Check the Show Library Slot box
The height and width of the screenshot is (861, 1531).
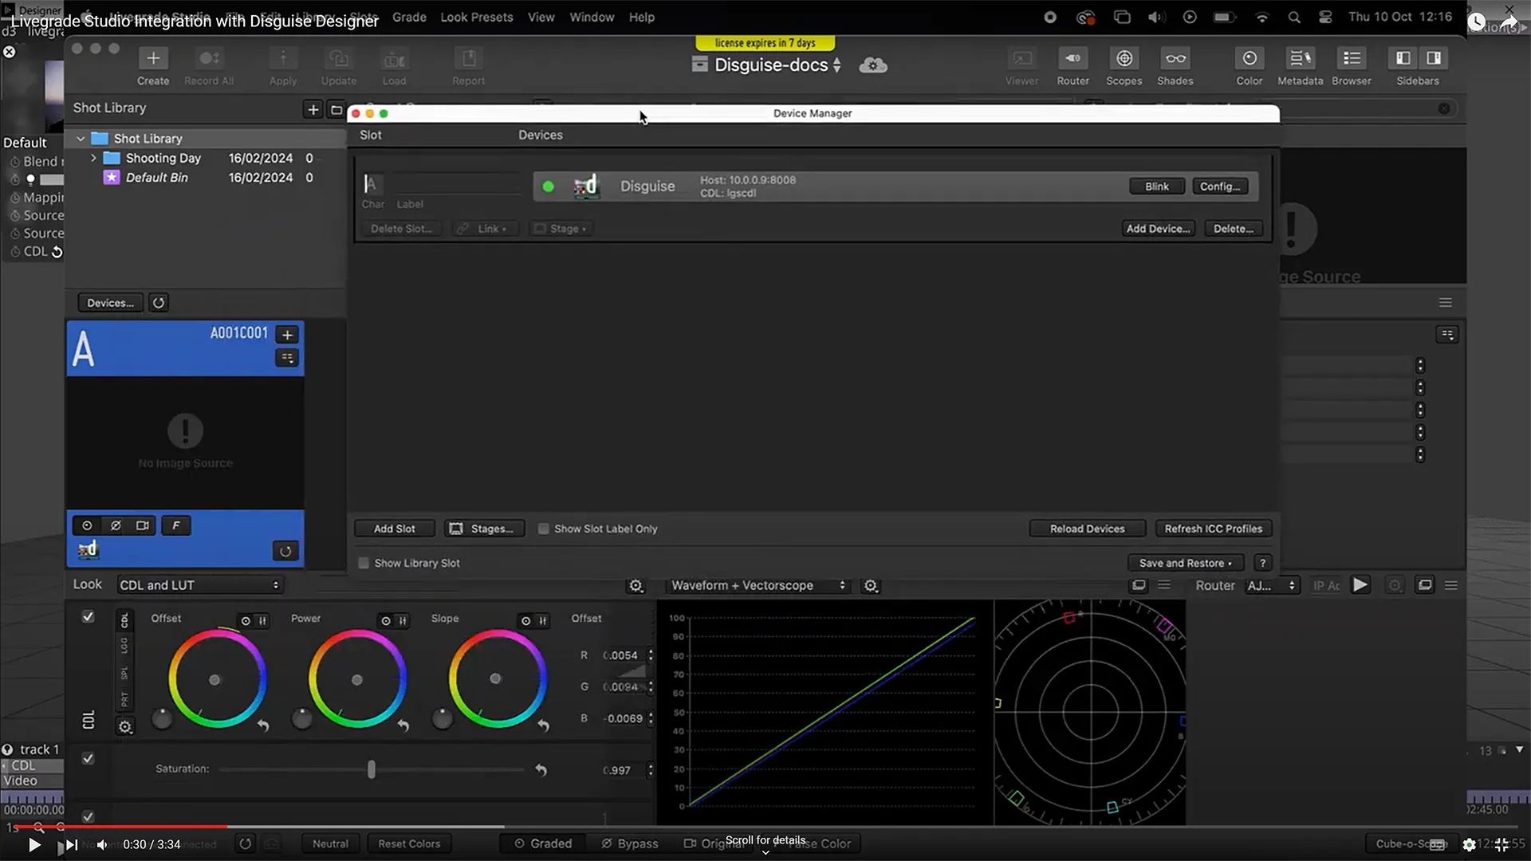(x=364, y=564)
